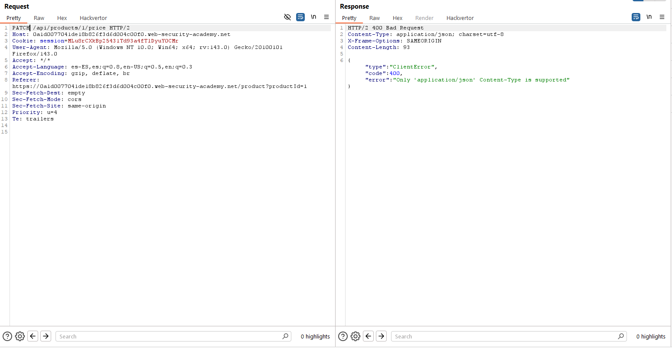Open Response panel hamburger options menu
The image size is (672, 348).
pos(662,17)
